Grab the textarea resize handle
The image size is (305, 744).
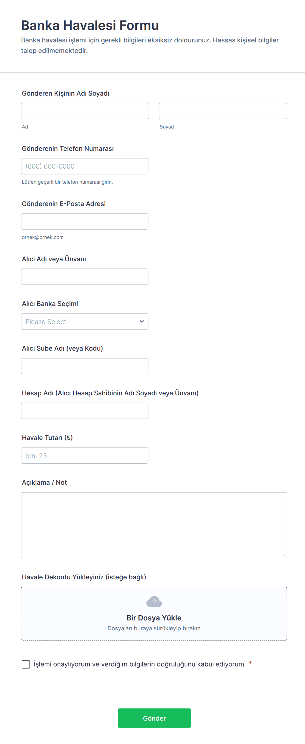[x=283, y=555]
